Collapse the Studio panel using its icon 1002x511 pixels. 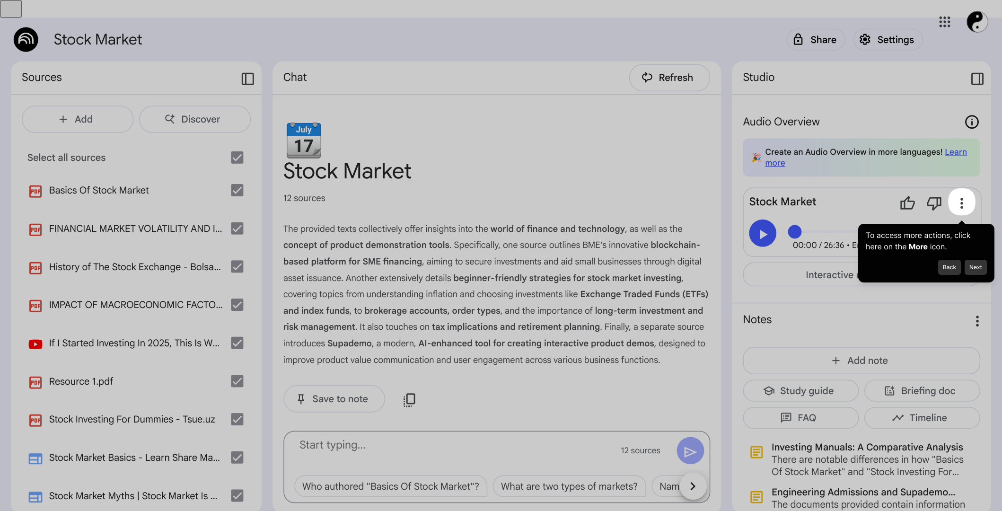[977, 79]
